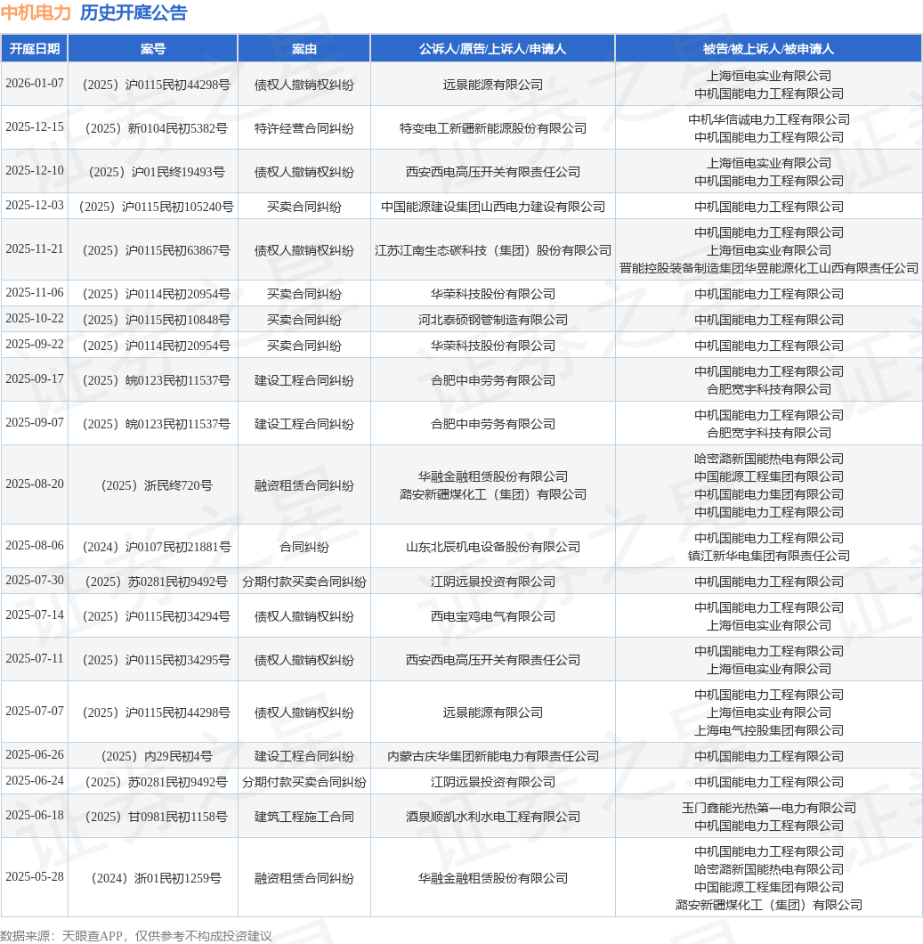This screenshot has height=944, width=923.
Task: Select date cell 2025-12-15
Action: pyautogui.click(x=35, y=127)
